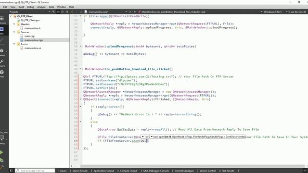This screenshot has height=173, width=308.
Task: Open the General Messages pane
Action: [x=183, y=171]
